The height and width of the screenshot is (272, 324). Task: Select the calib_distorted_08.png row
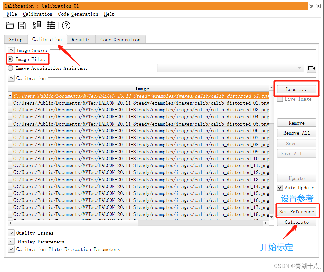pos(140,145)
